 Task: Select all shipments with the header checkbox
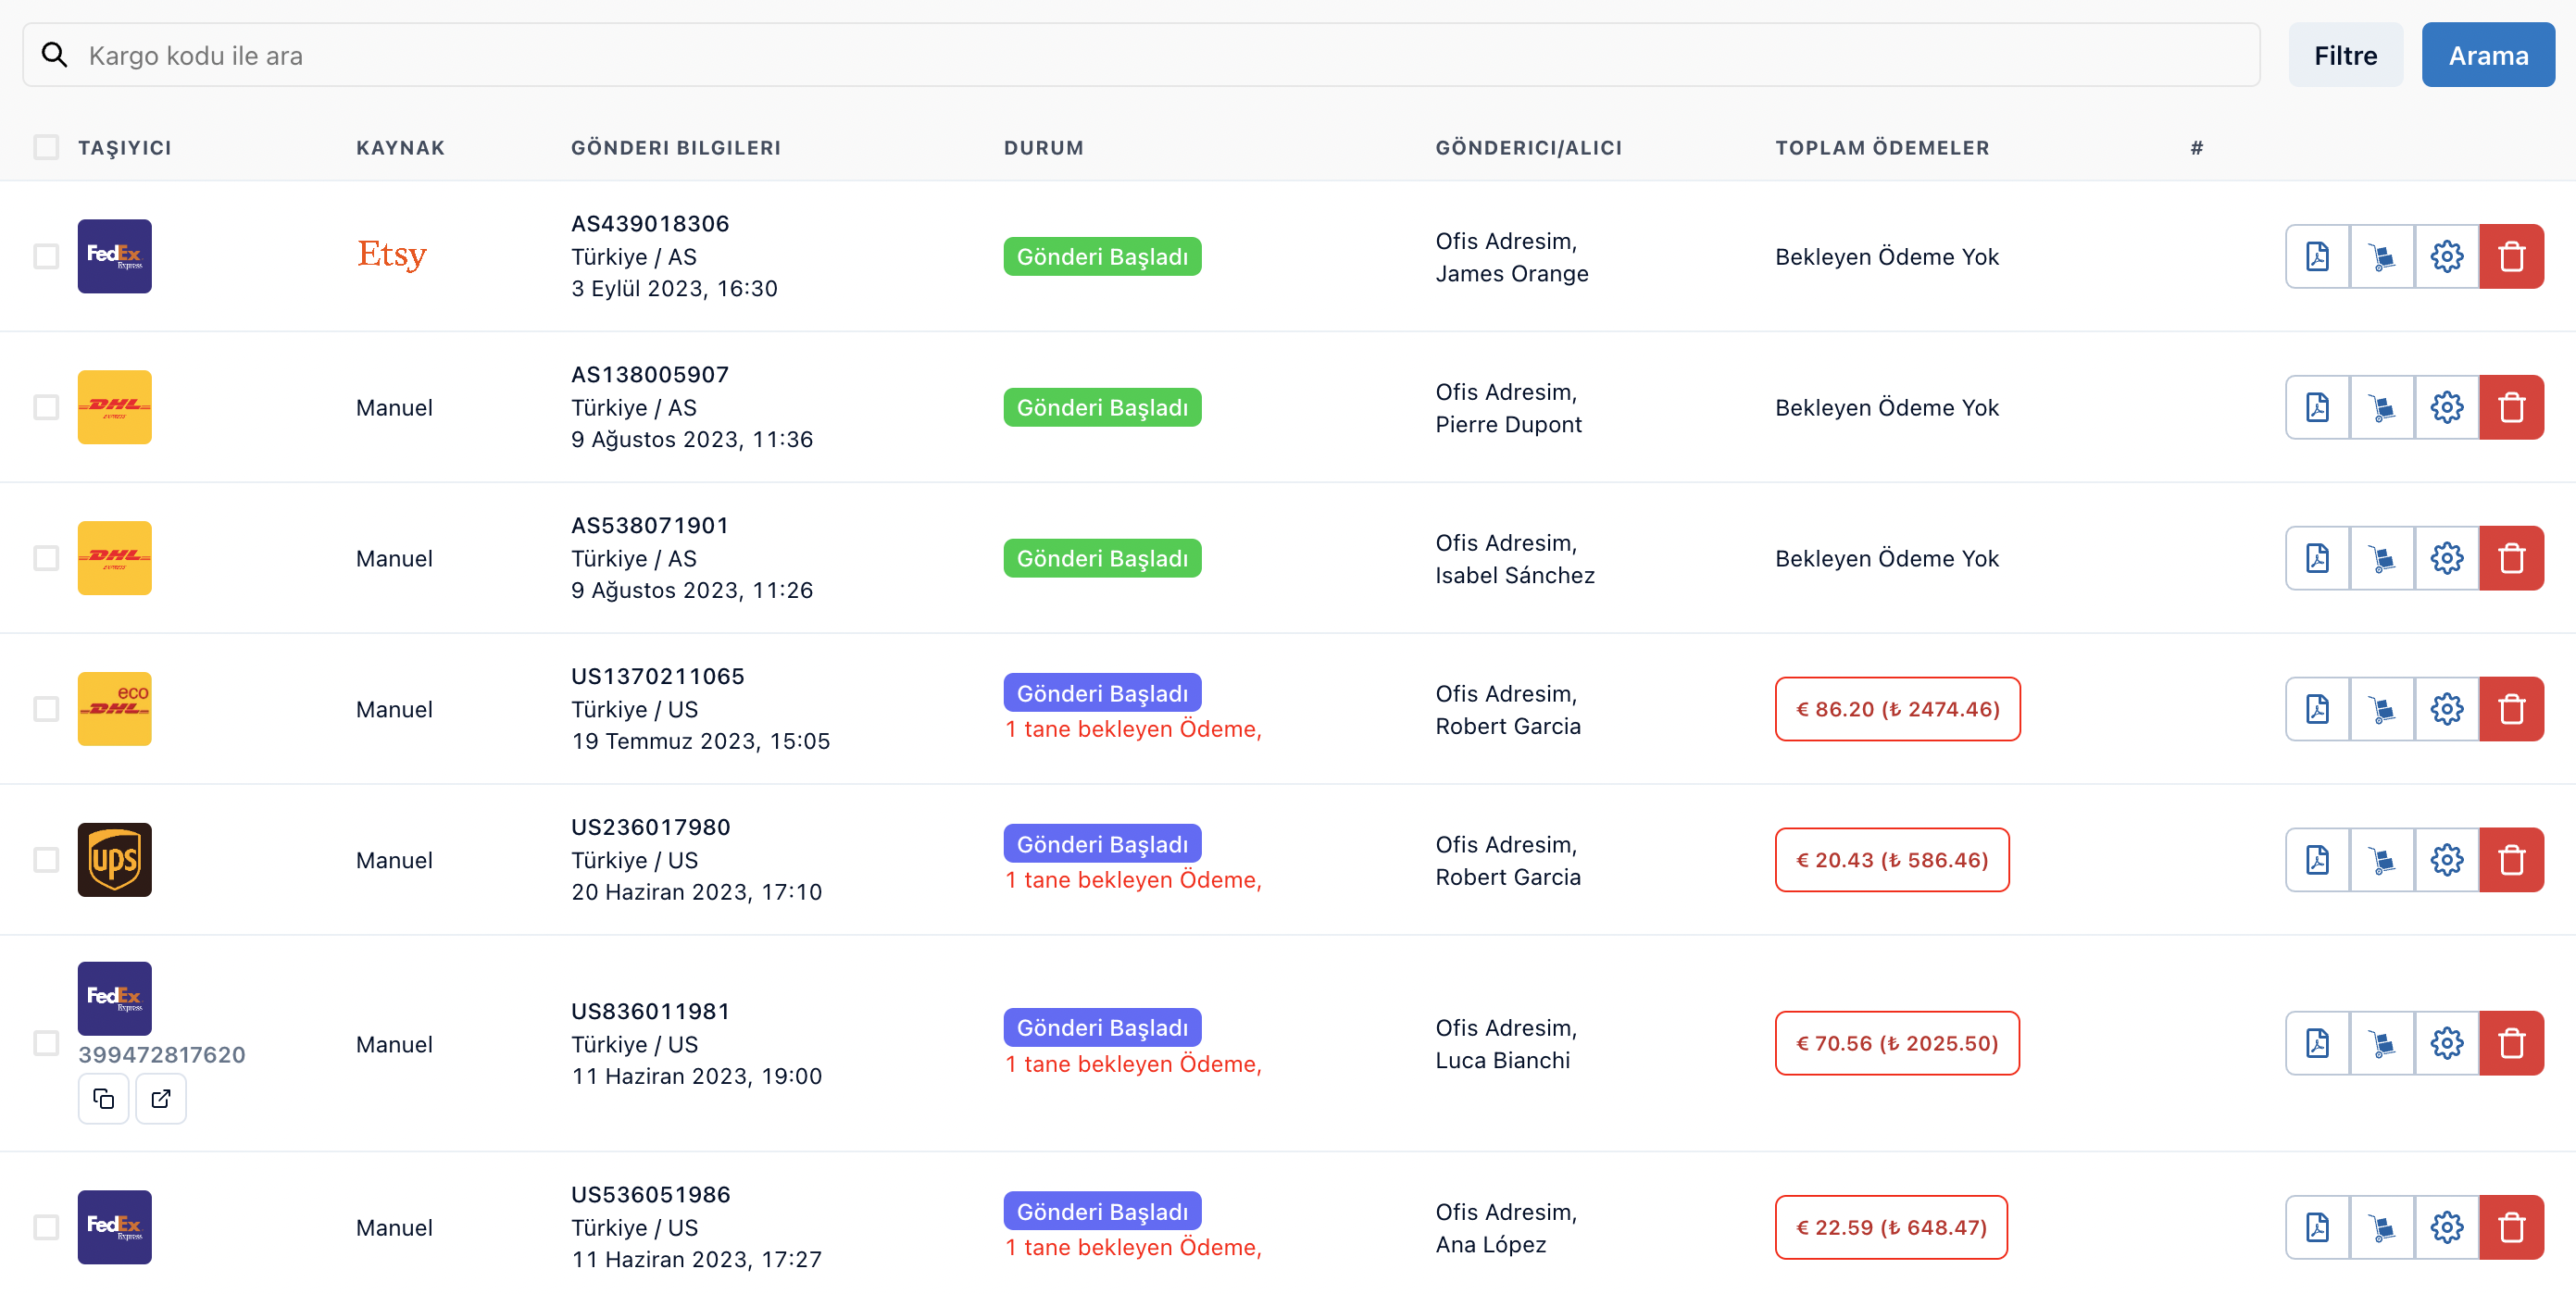(x=46, y=148)
